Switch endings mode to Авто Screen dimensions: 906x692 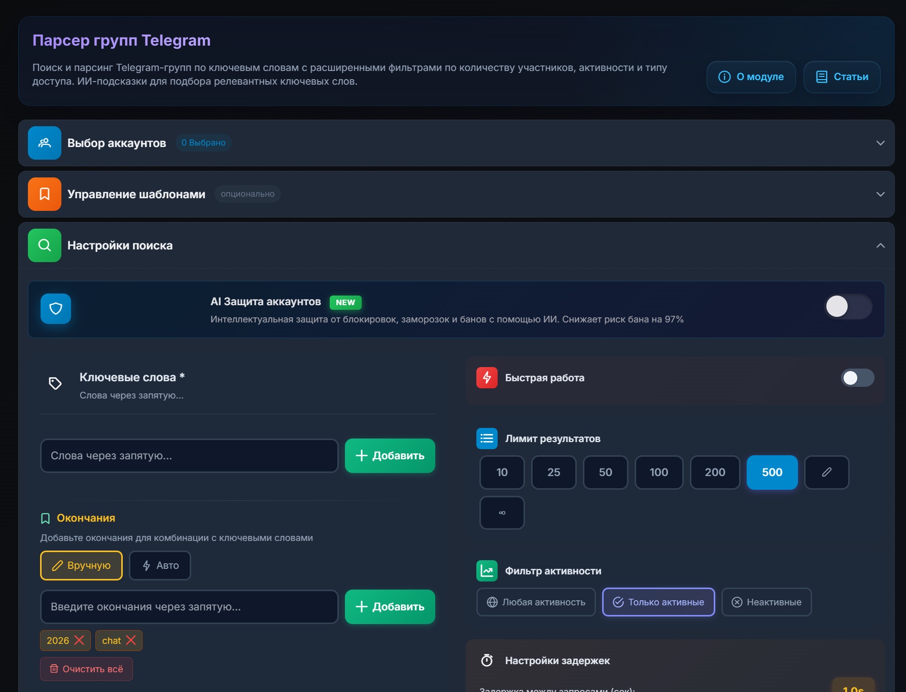pyautogui.click(x=160, y=565)
